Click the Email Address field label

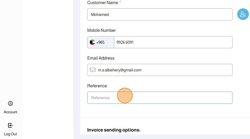point(101,58)
